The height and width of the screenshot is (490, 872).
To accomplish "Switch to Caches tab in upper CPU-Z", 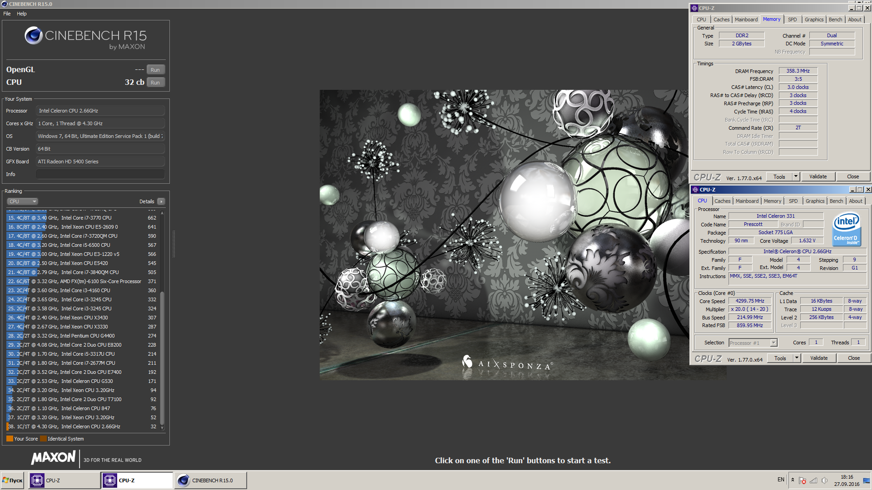I will [x=721, y=20].
